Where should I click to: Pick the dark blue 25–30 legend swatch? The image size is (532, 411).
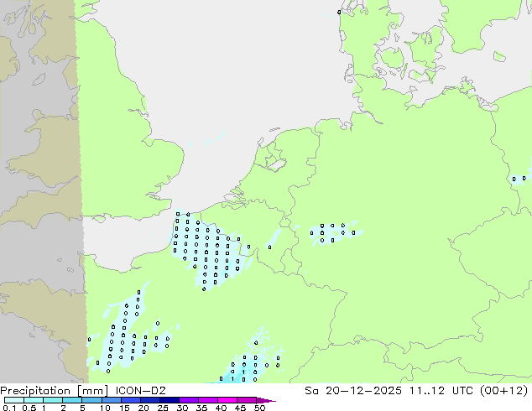click(169, 400)
